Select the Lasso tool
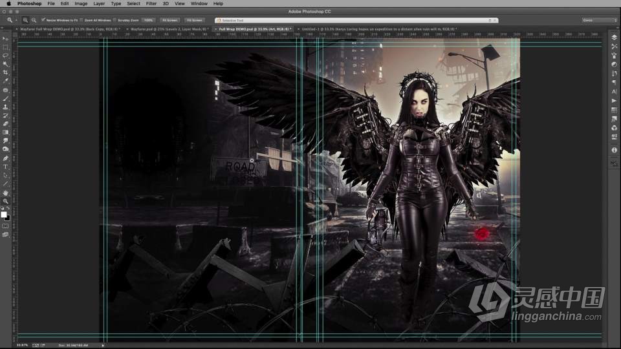The height and width of the screenshot is (349, 621). [6, 56]
